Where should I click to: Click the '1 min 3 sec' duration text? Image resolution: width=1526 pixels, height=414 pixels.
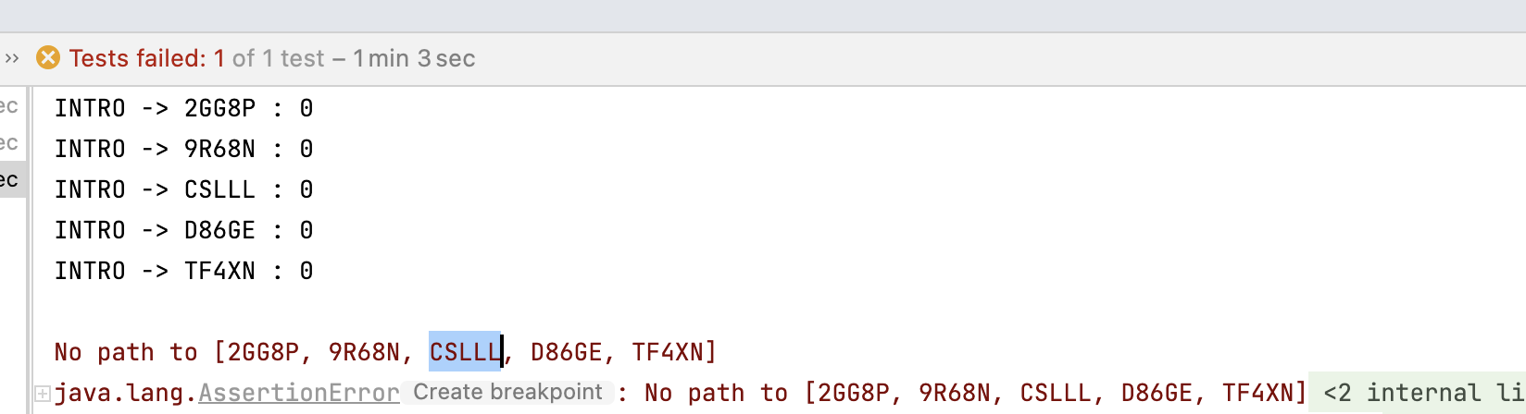(x=414, y=58)
